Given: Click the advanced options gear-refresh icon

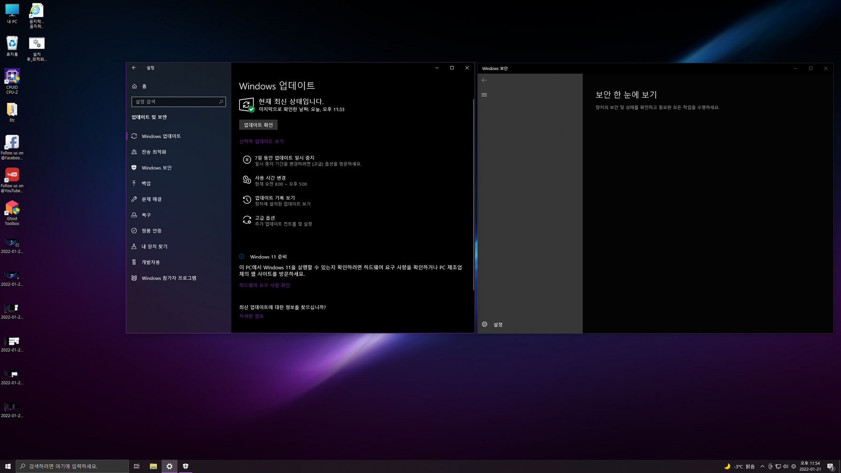Looking at the screenshot, I should coord(247,220).
